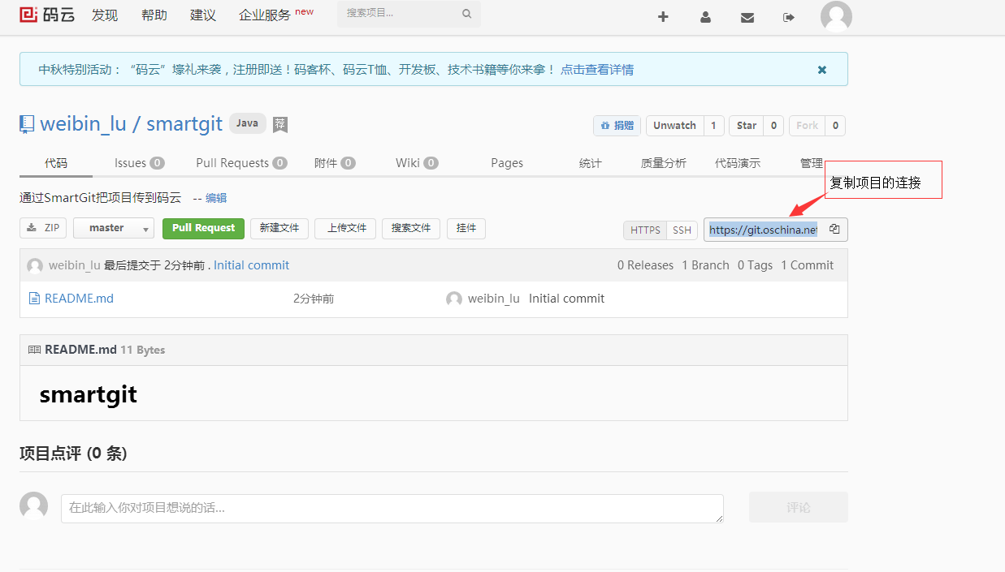Click the 编辑 description link

point(216,198)
